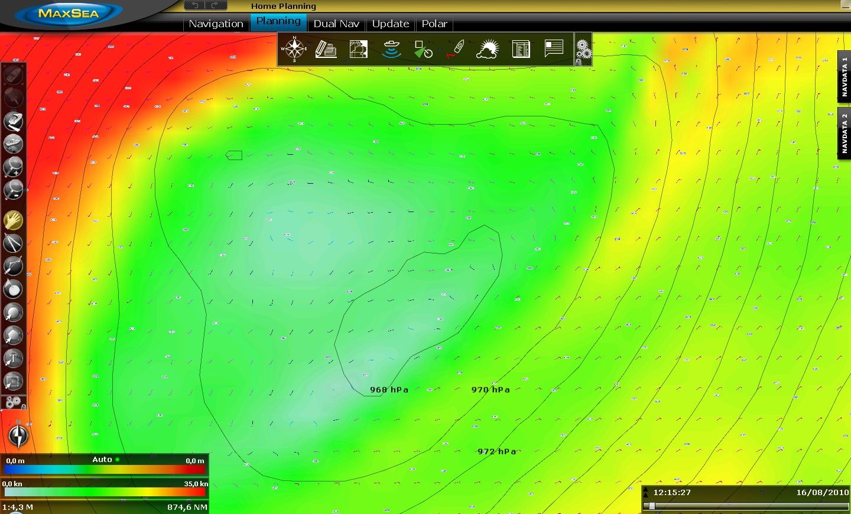Click the 874,6 NM range readout
851x514 pixels.
tap(187, 507)
